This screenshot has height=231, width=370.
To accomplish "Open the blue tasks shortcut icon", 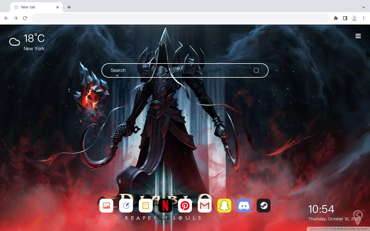I will coord(126,206).
